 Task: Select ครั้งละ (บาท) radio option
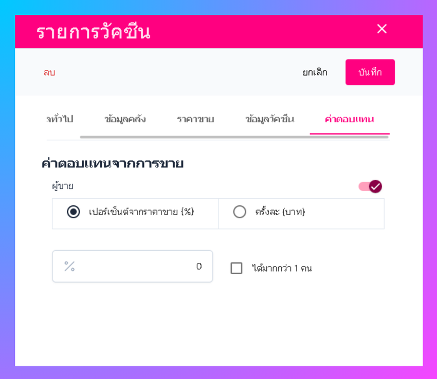click(240, 212)
